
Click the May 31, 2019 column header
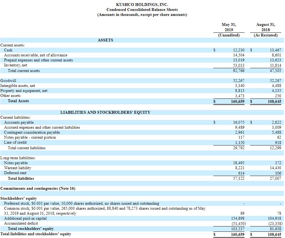229,27
